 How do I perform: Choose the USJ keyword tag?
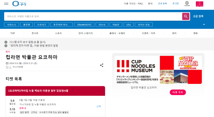[x=128, y=25]
